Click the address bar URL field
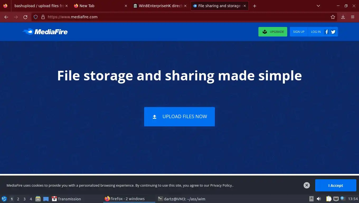Image resolution: width=359 pixels, height=203 pixels. tap(185, 17)
